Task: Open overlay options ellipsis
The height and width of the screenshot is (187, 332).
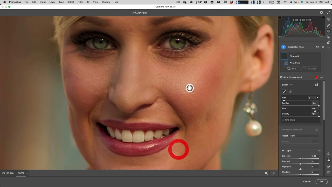Action: coord(321,77)
